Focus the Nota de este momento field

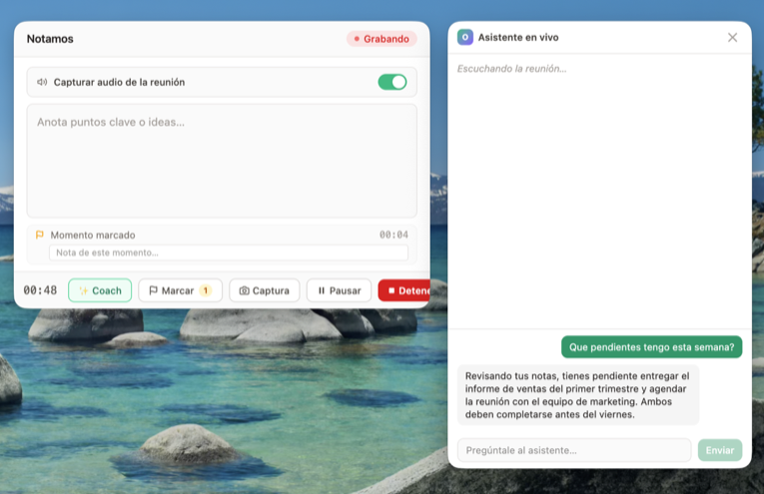coord(229,252)
